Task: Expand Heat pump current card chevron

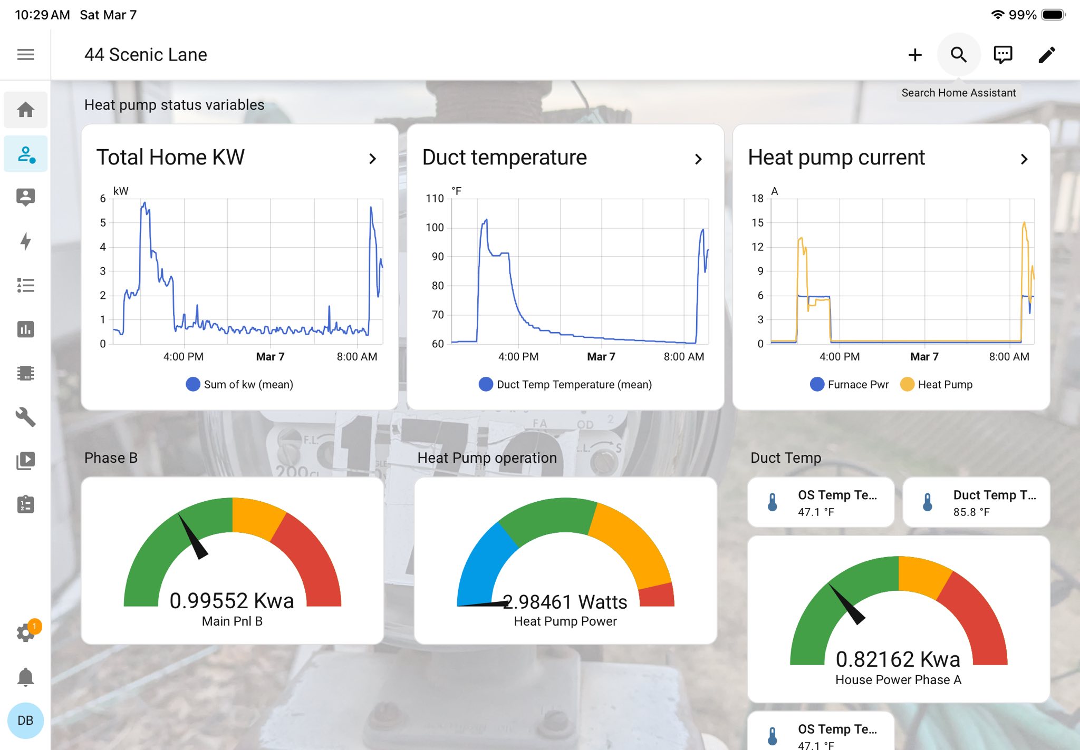Action: 1024,159
